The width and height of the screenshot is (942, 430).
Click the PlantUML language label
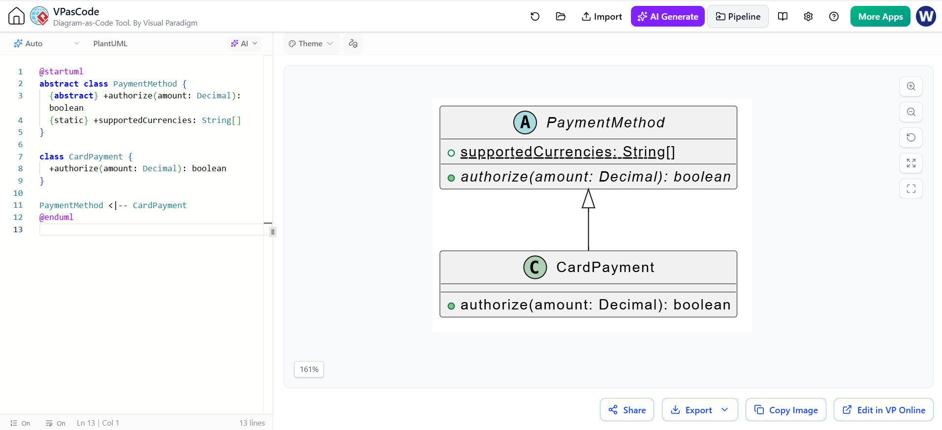(x=110, y=43)
